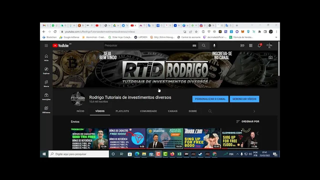
Task: Open Google AdSense bookmark
Action: click(x=69, y=37)
